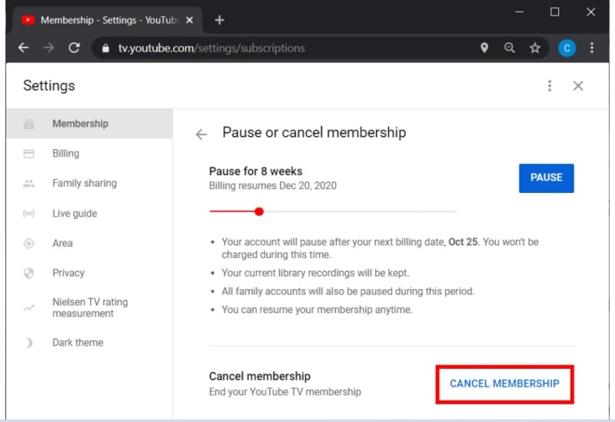
Task: Click the Family sharing people icon
Action: point(28,183)
